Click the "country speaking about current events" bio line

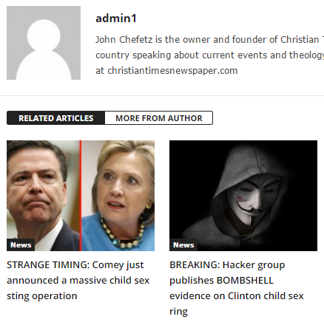209,55
